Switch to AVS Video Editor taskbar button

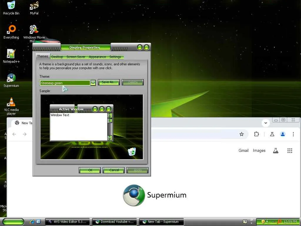(x=68, y=222)
